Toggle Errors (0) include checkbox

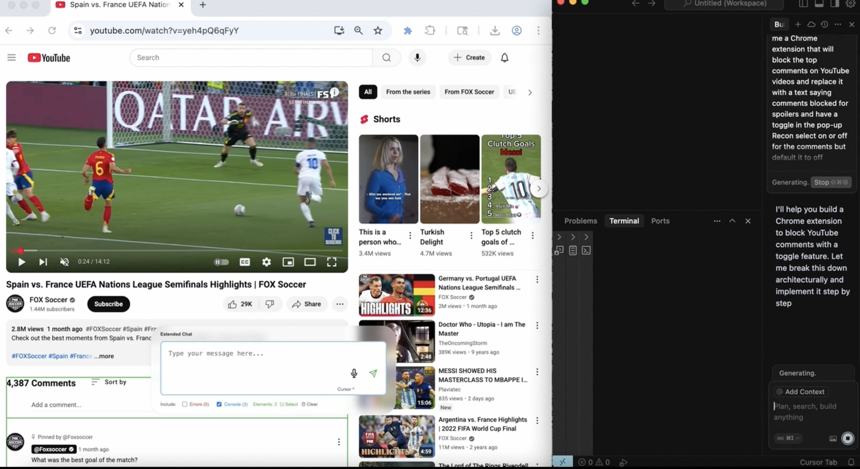click(x=185, y=404)
